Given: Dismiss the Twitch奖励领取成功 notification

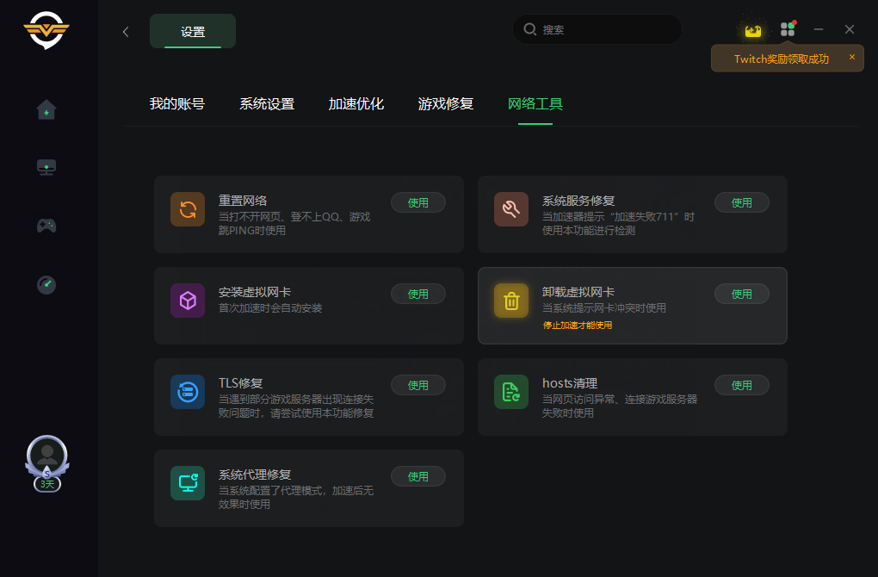Looking at the screenshot, I should 852,57.
